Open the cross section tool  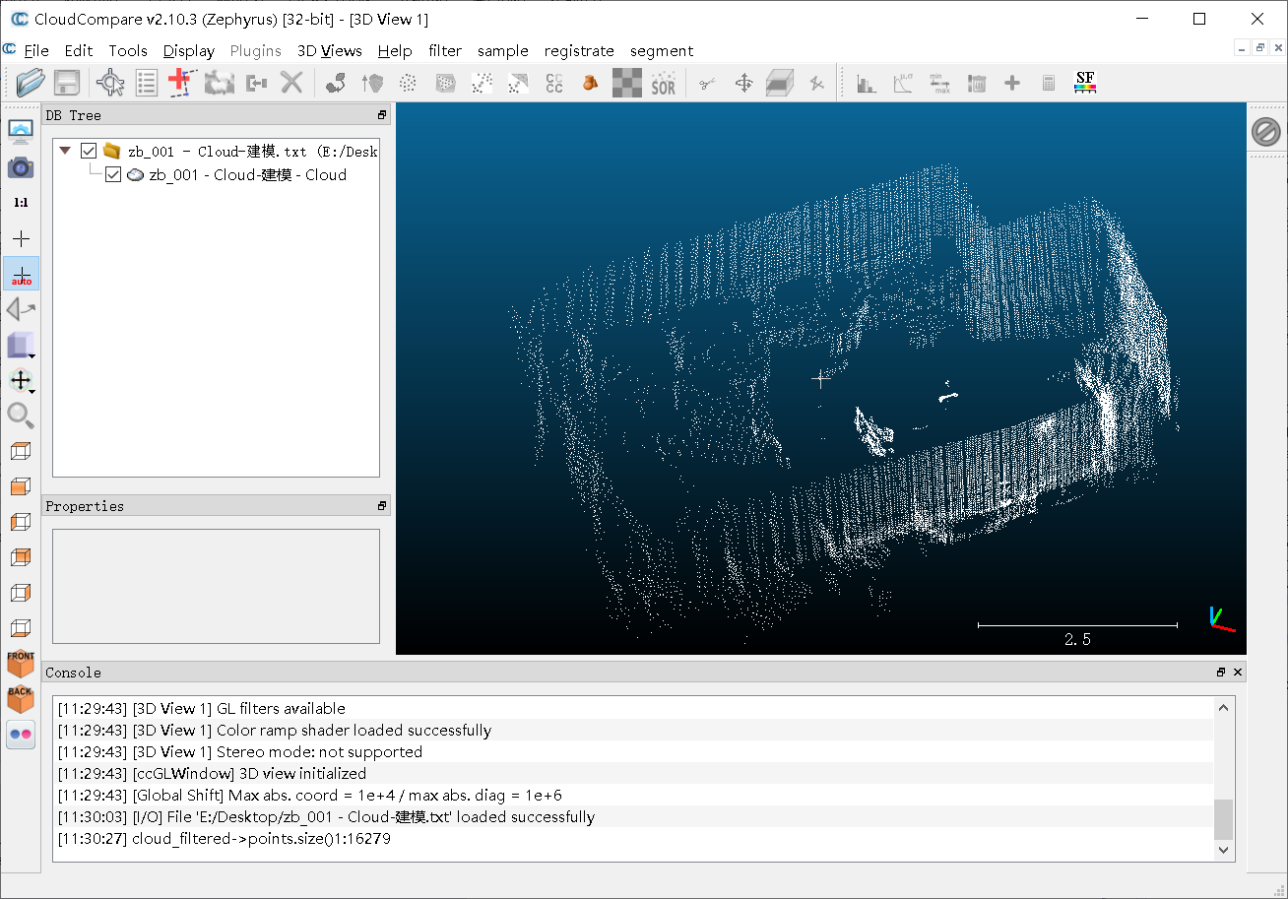(780, 84)
